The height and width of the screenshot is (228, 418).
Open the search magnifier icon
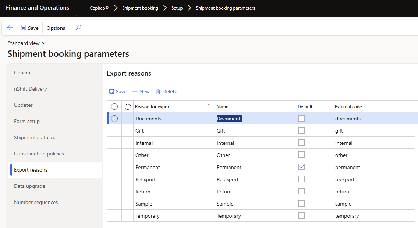click(78, 28)
